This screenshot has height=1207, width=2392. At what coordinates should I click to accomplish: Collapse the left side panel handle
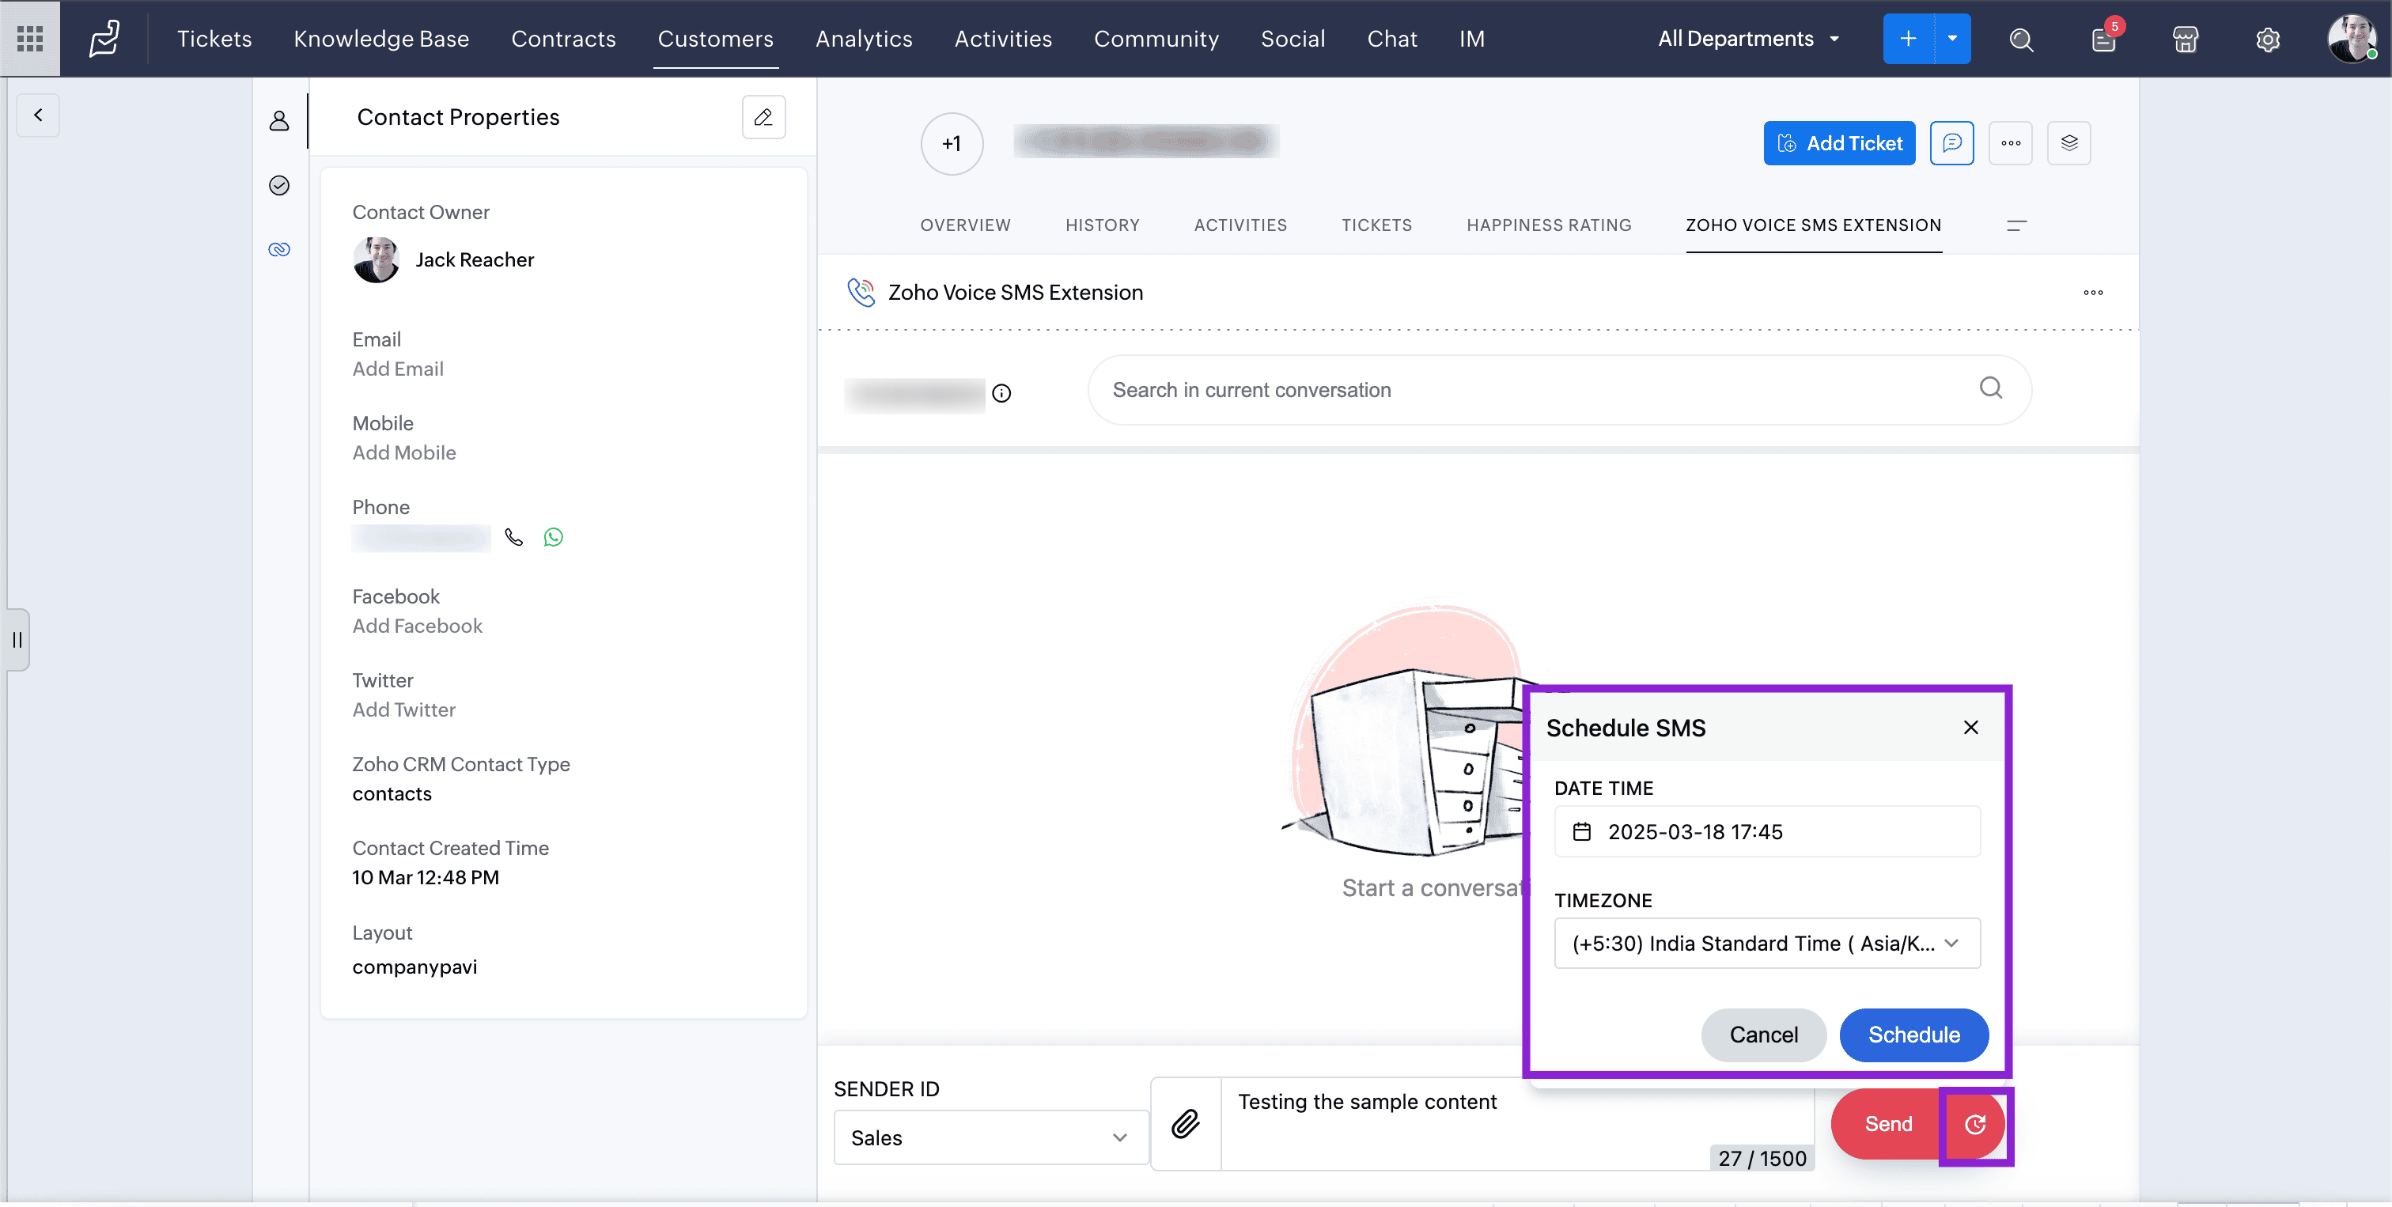tap(17, 639)
